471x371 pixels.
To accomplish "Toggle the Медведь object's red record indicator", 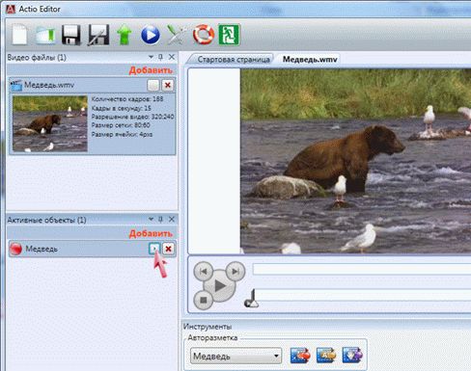I will point(15,249).
